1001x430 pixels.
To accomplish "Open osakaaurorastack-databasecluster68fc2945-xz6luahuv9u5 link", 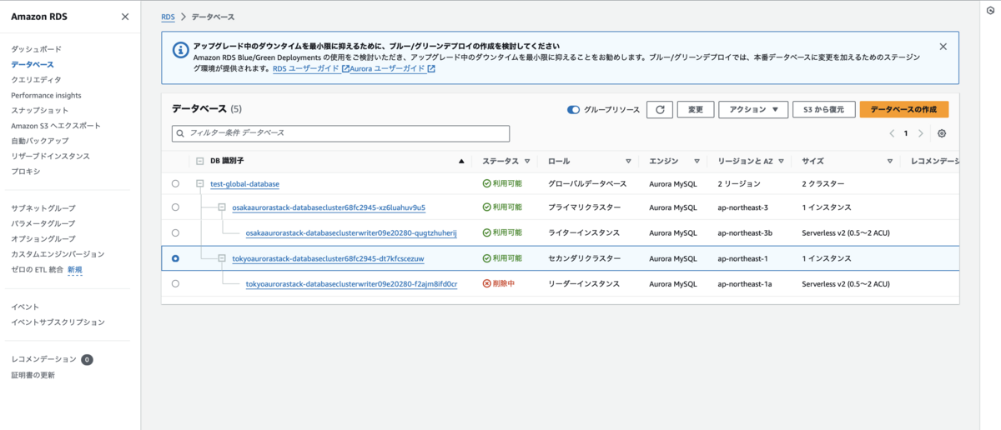I will pyautogui.click(x=329, y=207).
